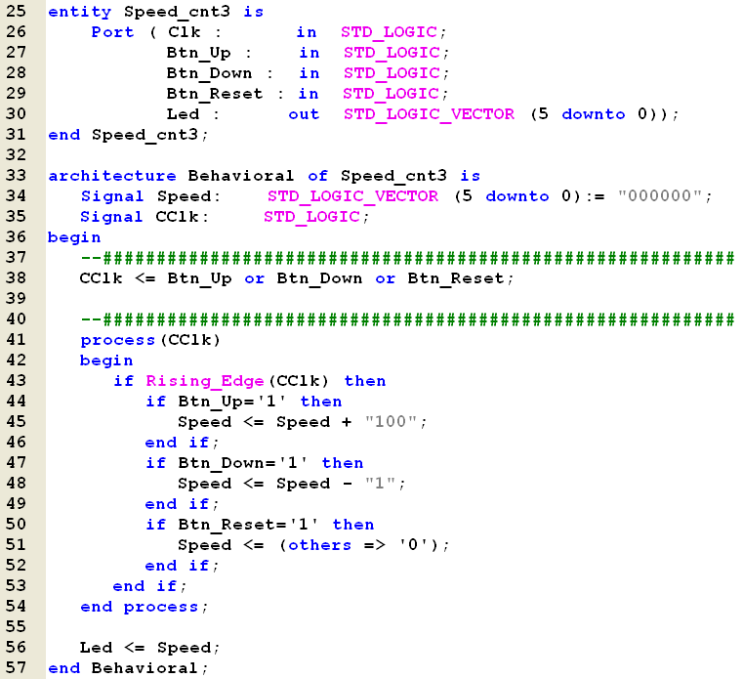
Task: Click 'Btn_Reset;' at end of line 38
Action: pos(460,278)
